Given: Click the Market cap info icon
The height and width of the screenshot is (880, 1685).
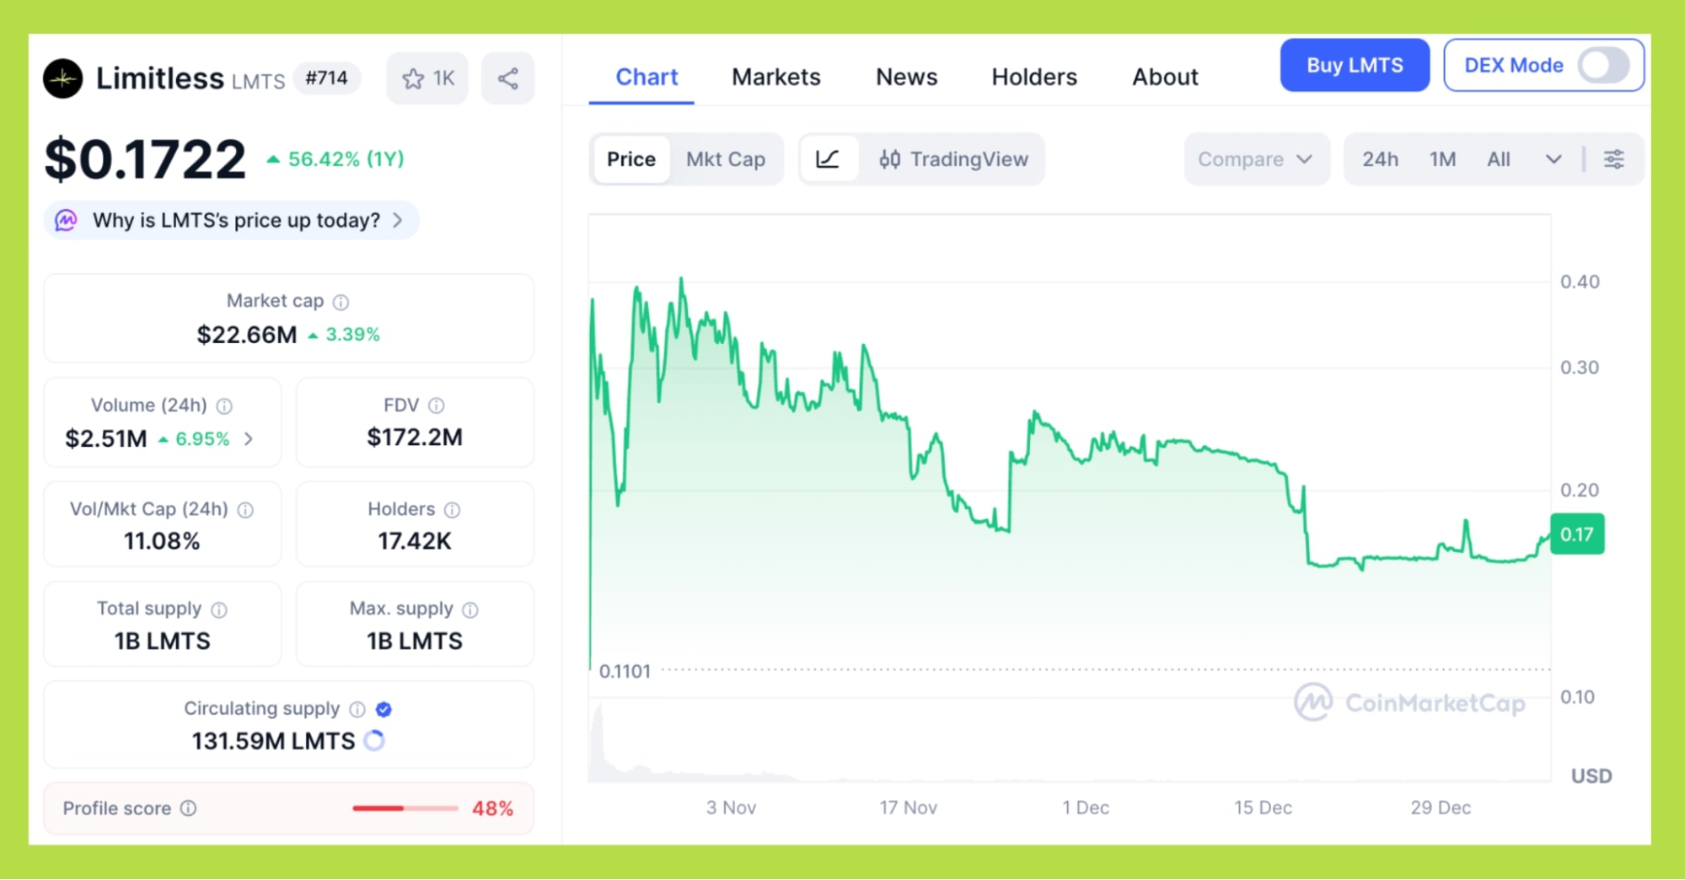Looking at the screenshot, I should 341,302.
